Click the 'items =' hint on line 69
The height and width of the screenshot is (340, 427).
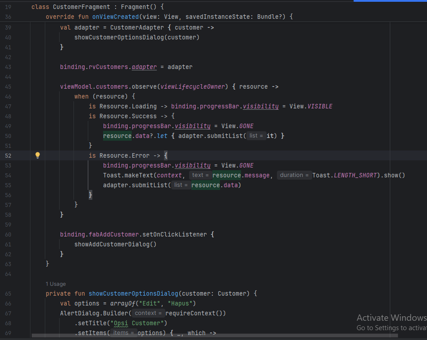pyautogui.click(x=123, y=333)
